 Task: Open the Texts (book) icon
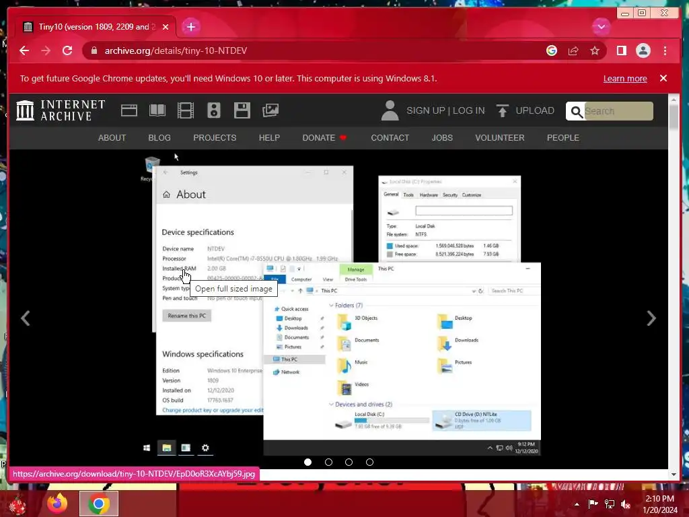point(157,110)
